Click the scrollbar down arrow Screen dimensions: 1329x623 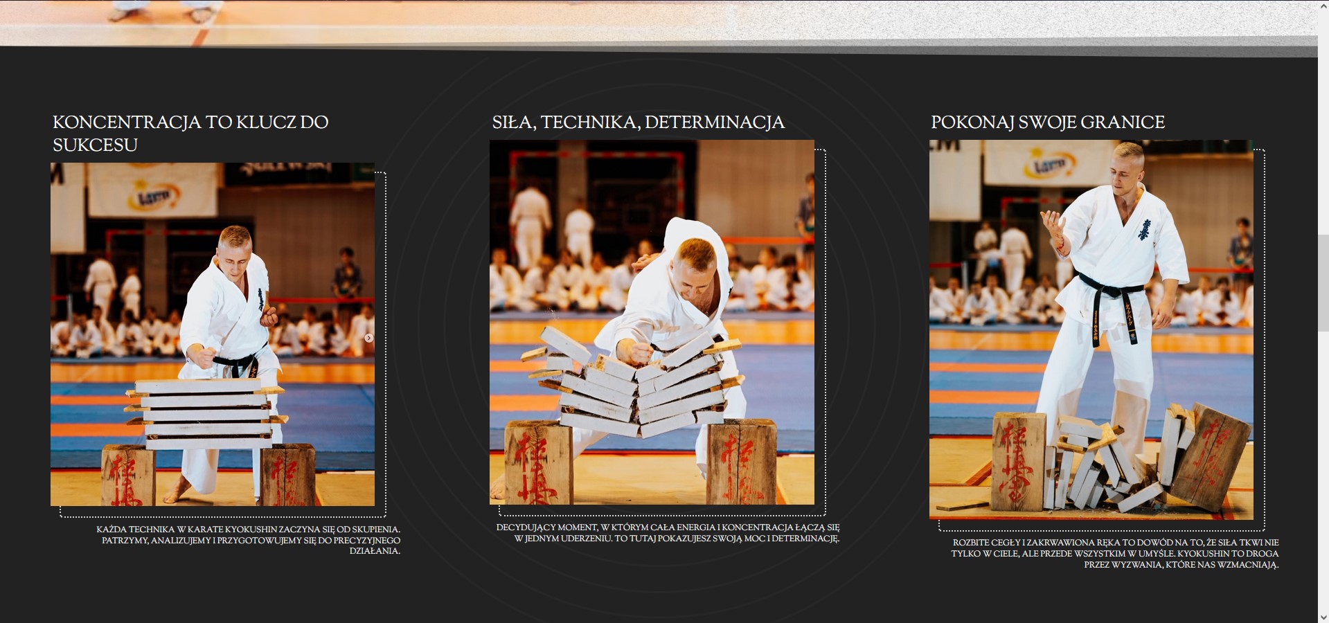point(1323,617)
